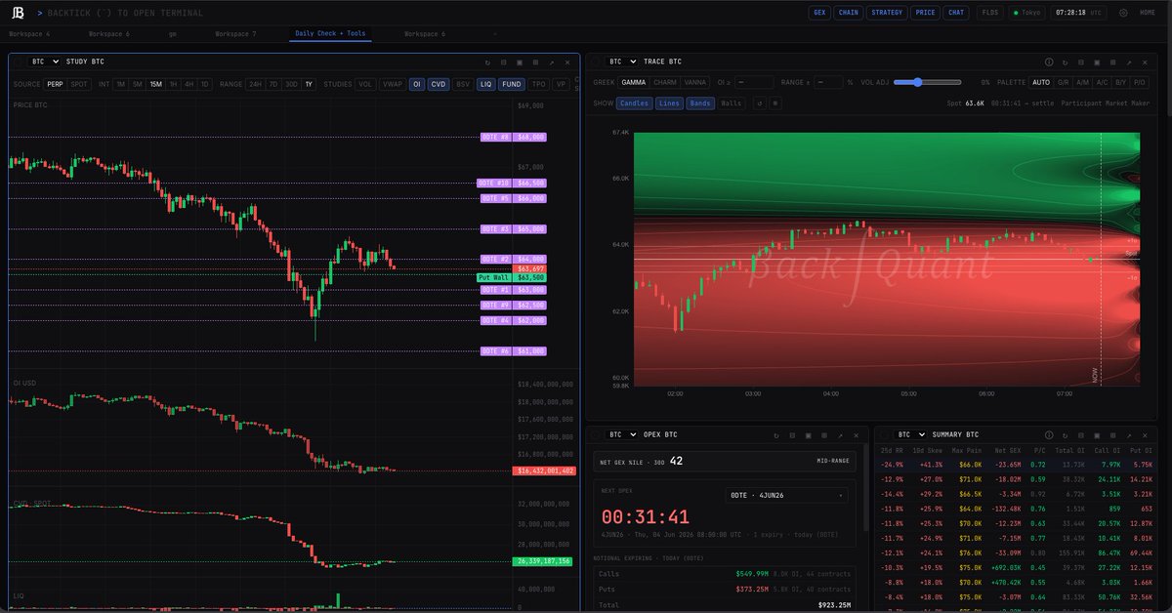Click the maximize square icon in TRACE BTC header
Screen dimensions: 1172x613
pos(1097,61)
